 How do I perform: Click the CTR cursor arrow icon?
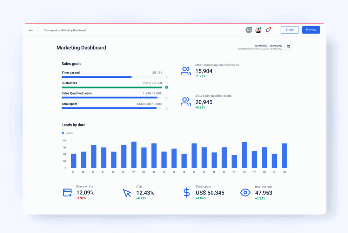[x=127, y=192]
